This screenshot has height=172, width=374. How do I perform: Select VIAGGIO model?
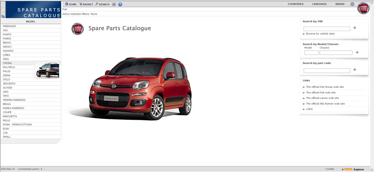31,51
